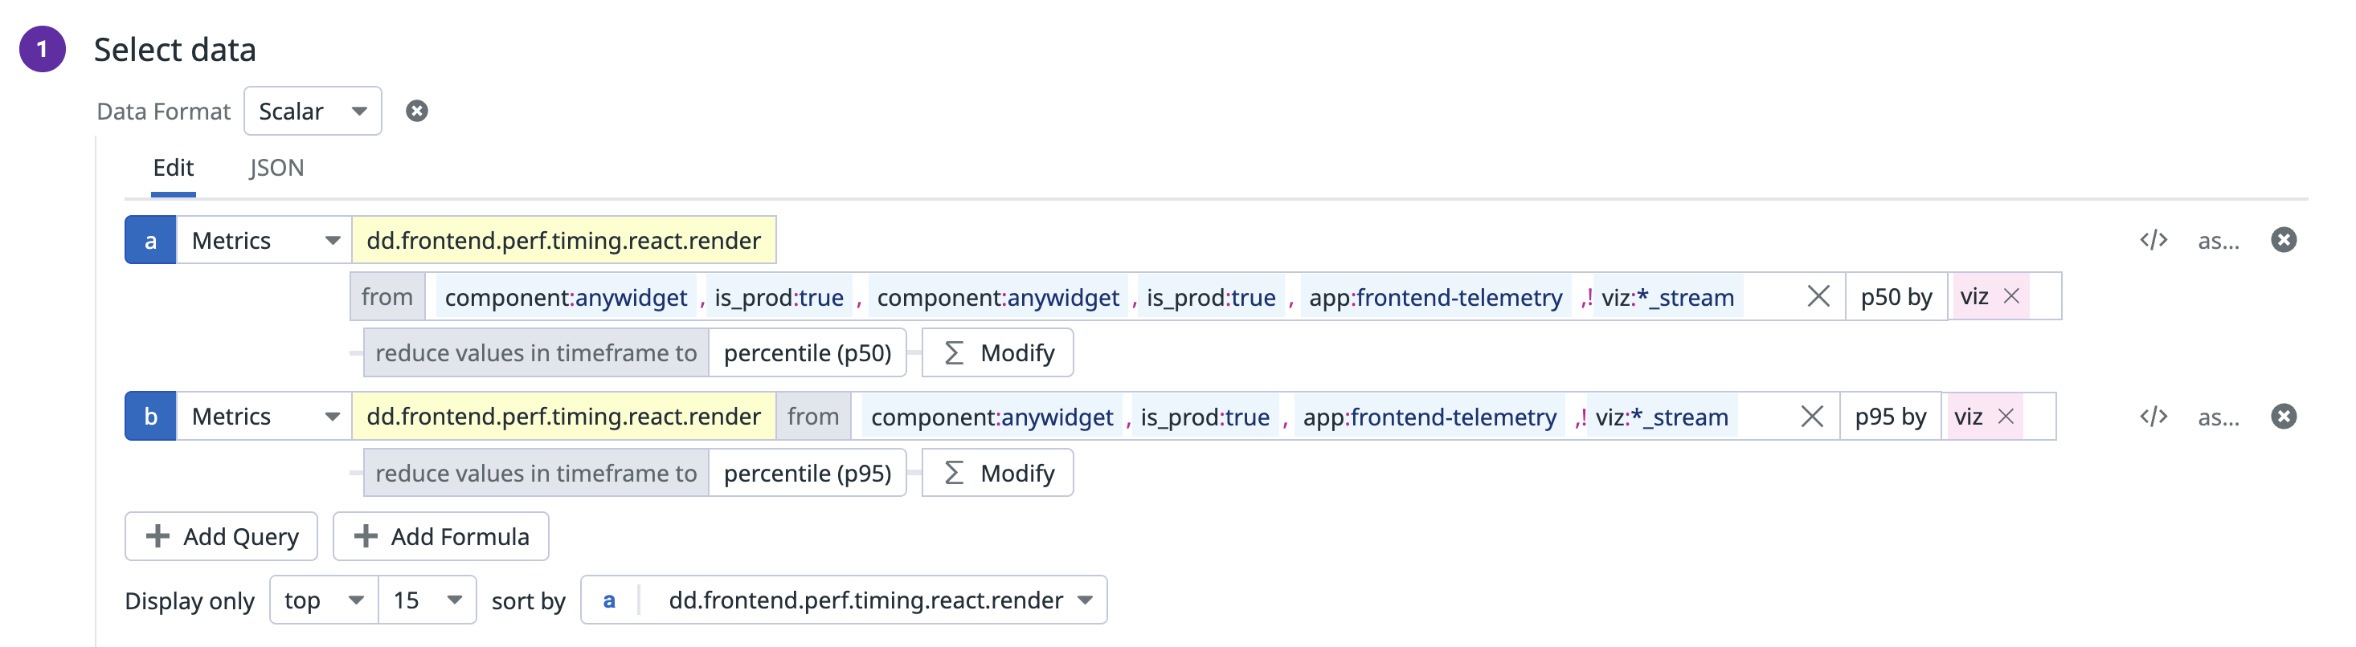Screen dimensions: 2356x647
Task: Switch to the JSON tab
Action: [276, 168]
